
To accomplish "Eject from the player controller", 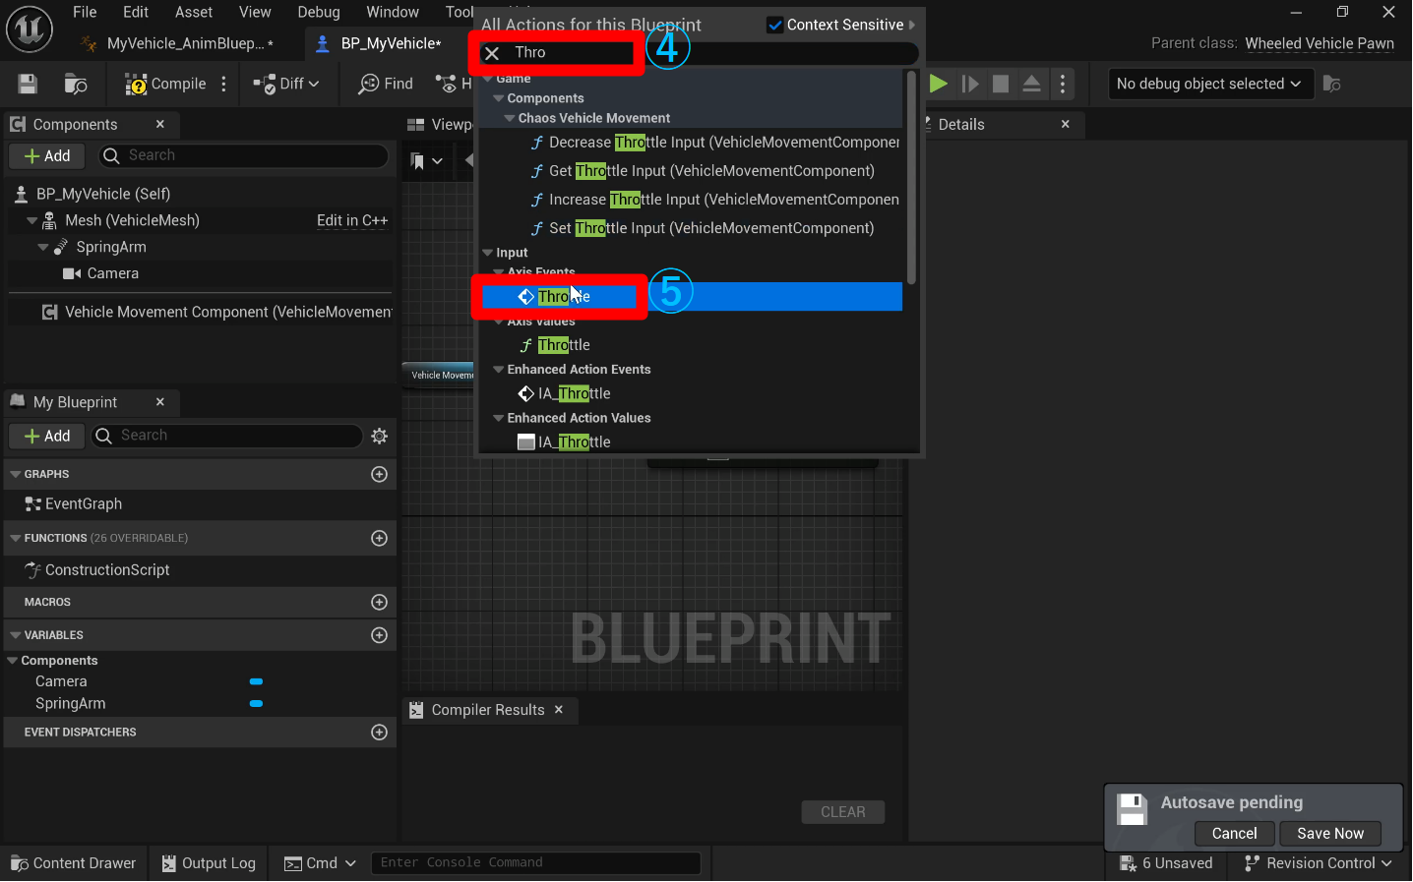I will pyautogui.click(x=1031, y=85).
